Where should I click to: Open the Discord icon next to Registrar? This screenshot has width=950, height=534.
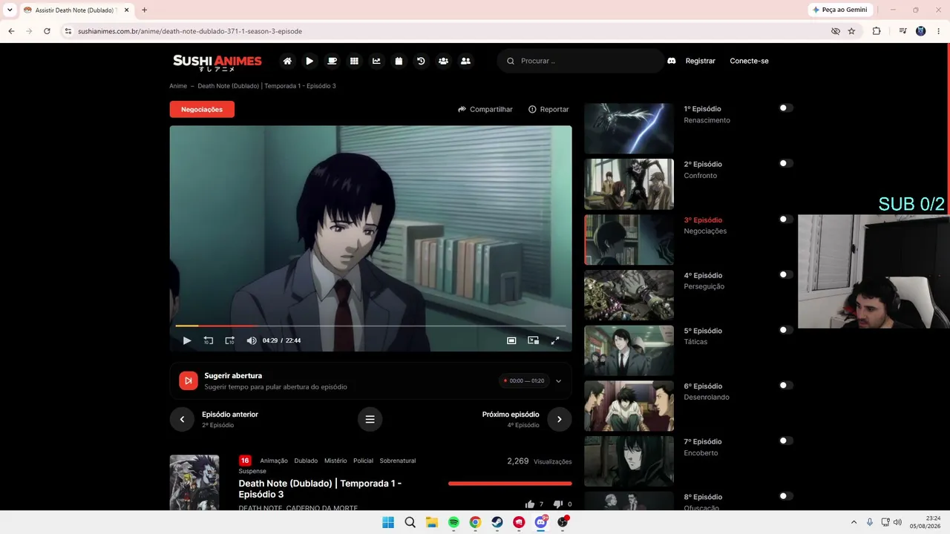click(672, 61)
